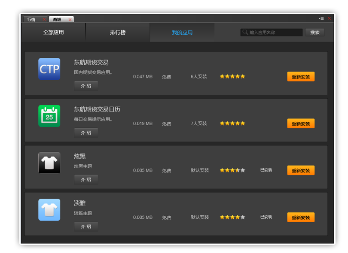Click 默认安装 in the 炫黑 row

pos(200,170)
